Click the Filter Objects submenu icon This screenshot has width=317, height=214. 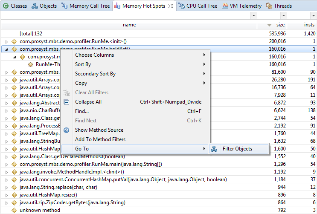[x=214, y=149]
